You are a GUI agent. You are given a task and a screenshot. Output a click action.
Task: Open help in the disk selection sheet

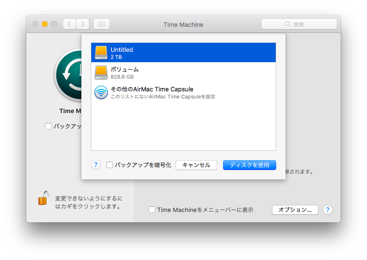[96, 165]
